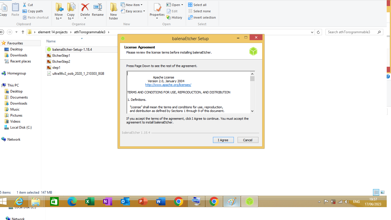
Task: Click the Paste shortcut option
Action: 36,17
